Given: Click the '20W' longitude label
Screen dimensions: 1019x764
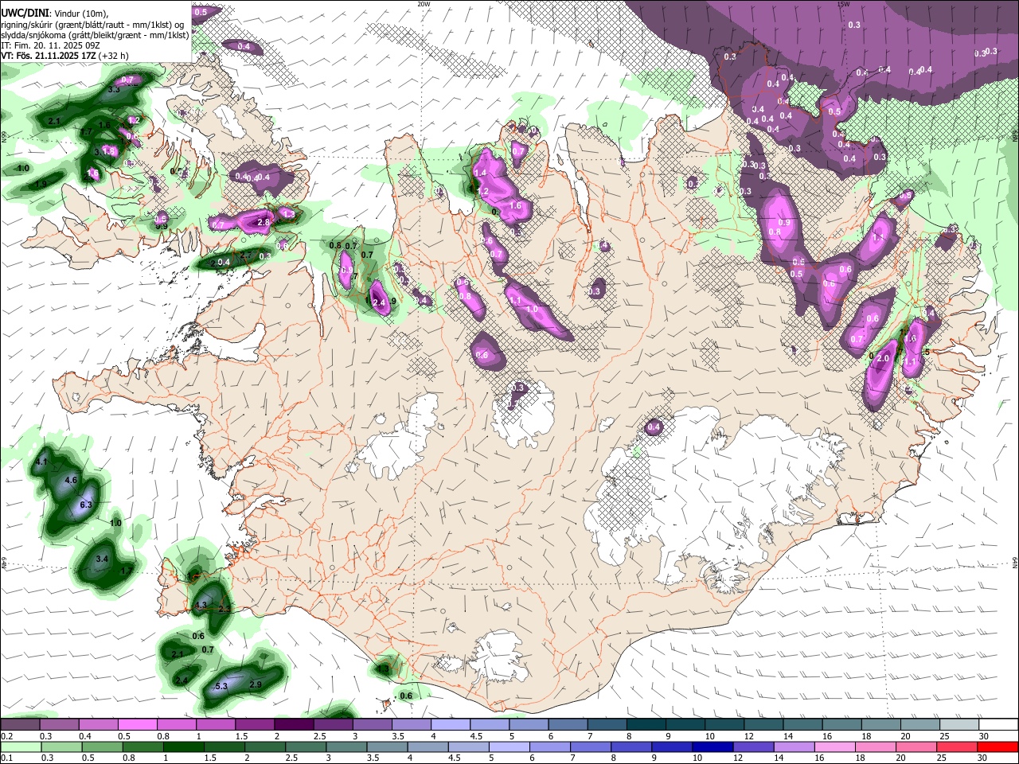Looking at the screenshot, I should tap(424, 4).
